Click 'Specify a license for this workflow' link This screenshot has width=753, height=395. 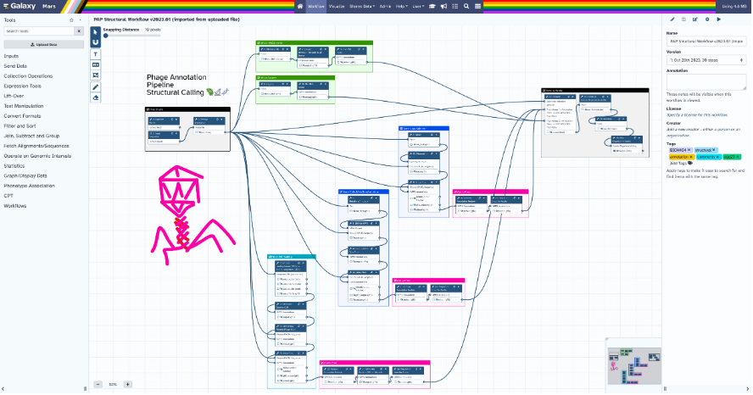coord(698,114)
